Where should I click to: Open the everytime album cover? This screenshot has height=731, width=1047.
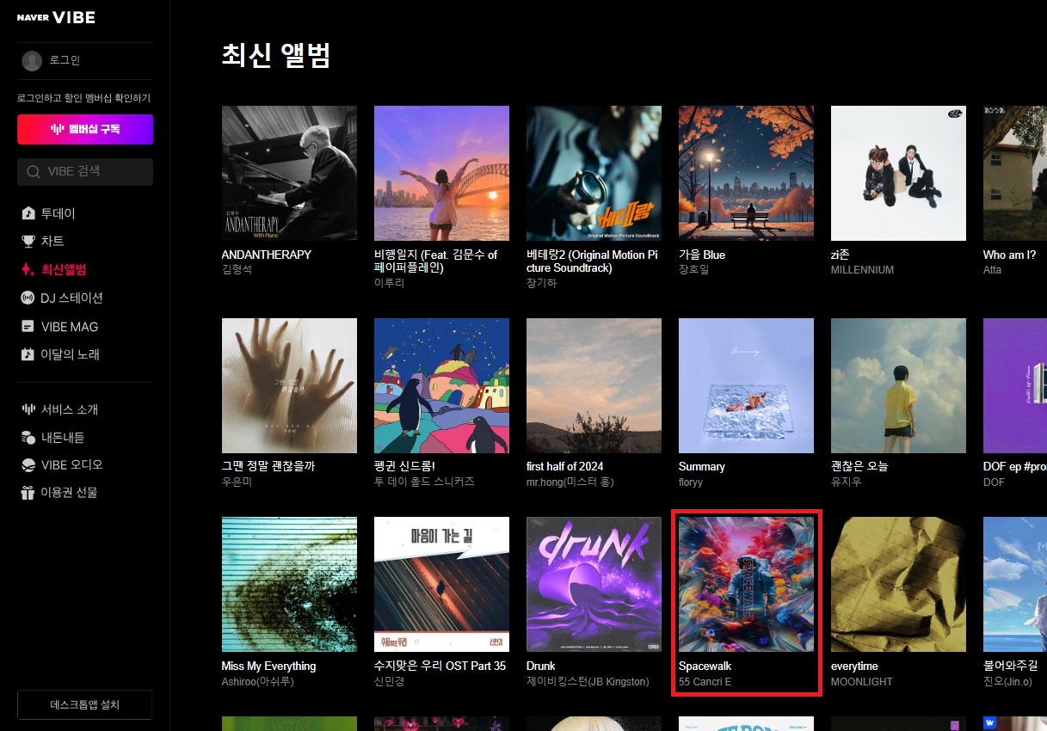tap(898, 584)
